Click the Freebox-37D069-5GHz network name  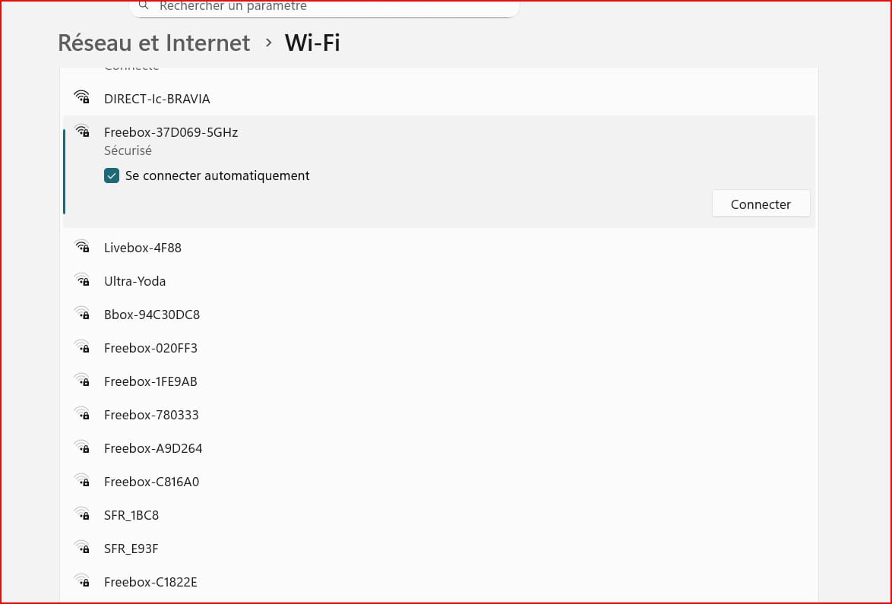(x=171, y=132)
